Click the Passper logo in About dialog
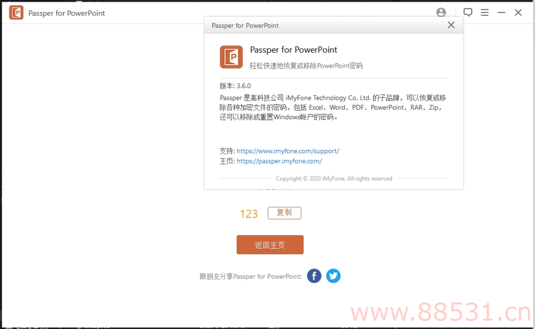The width and height of the screenshot is (535, 329). [231, 57]
